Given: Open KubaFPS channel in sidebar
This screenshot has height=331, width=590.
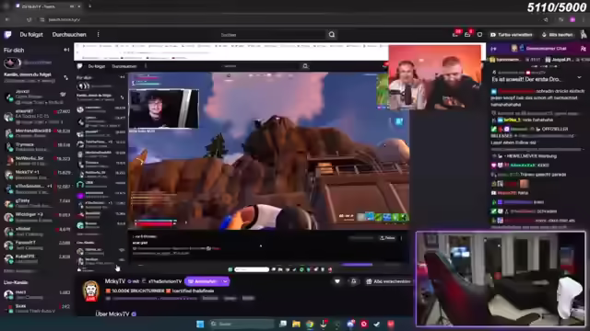Looking at the screenshot, I should click(x=37, y=258).
